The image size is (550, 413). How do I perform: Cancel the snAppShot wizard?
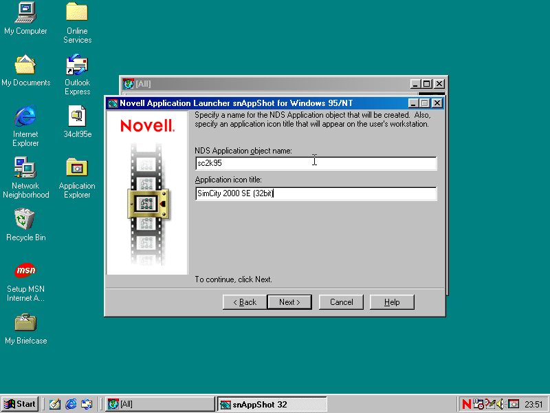tap(341, 302)
